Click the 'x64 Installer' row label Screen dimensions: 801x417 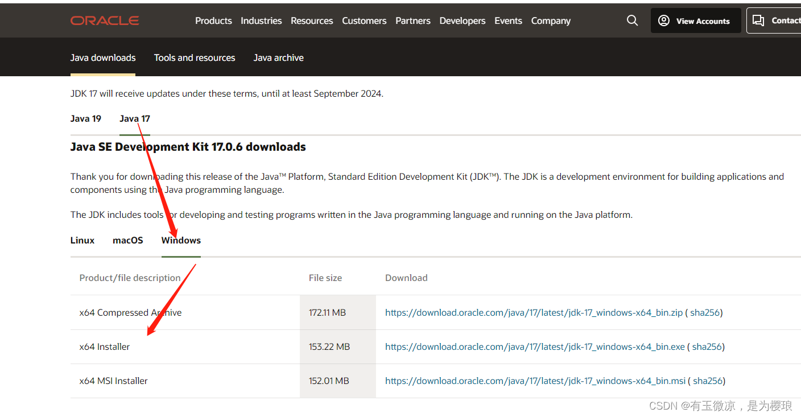point(105,346)
